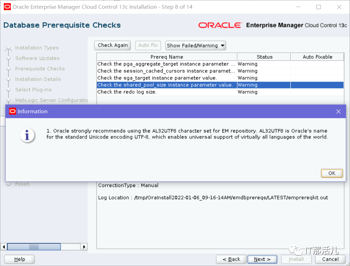The width and height of the screenshot is (350, 266).
Task: Select the Check the redo log size row
Action: (220, 92)
